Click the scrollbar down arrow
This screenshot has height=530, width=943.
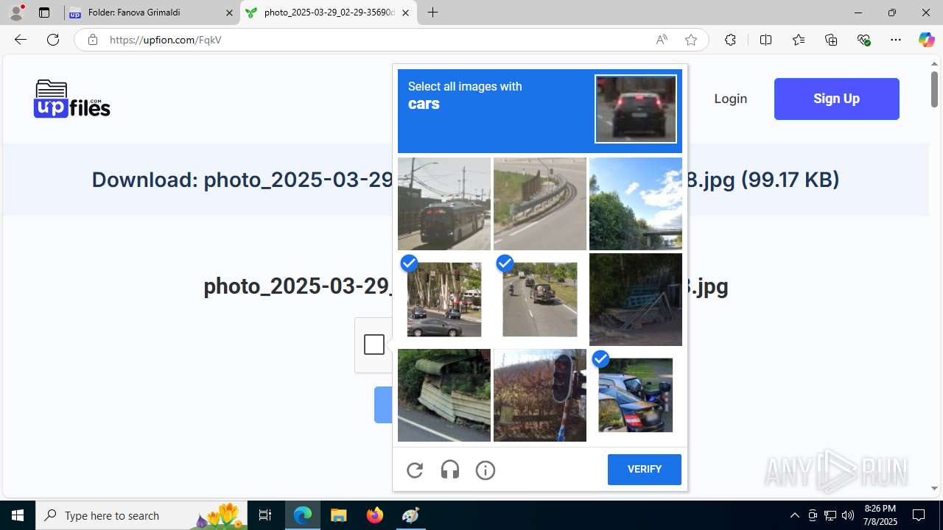[x=934, y=488]
